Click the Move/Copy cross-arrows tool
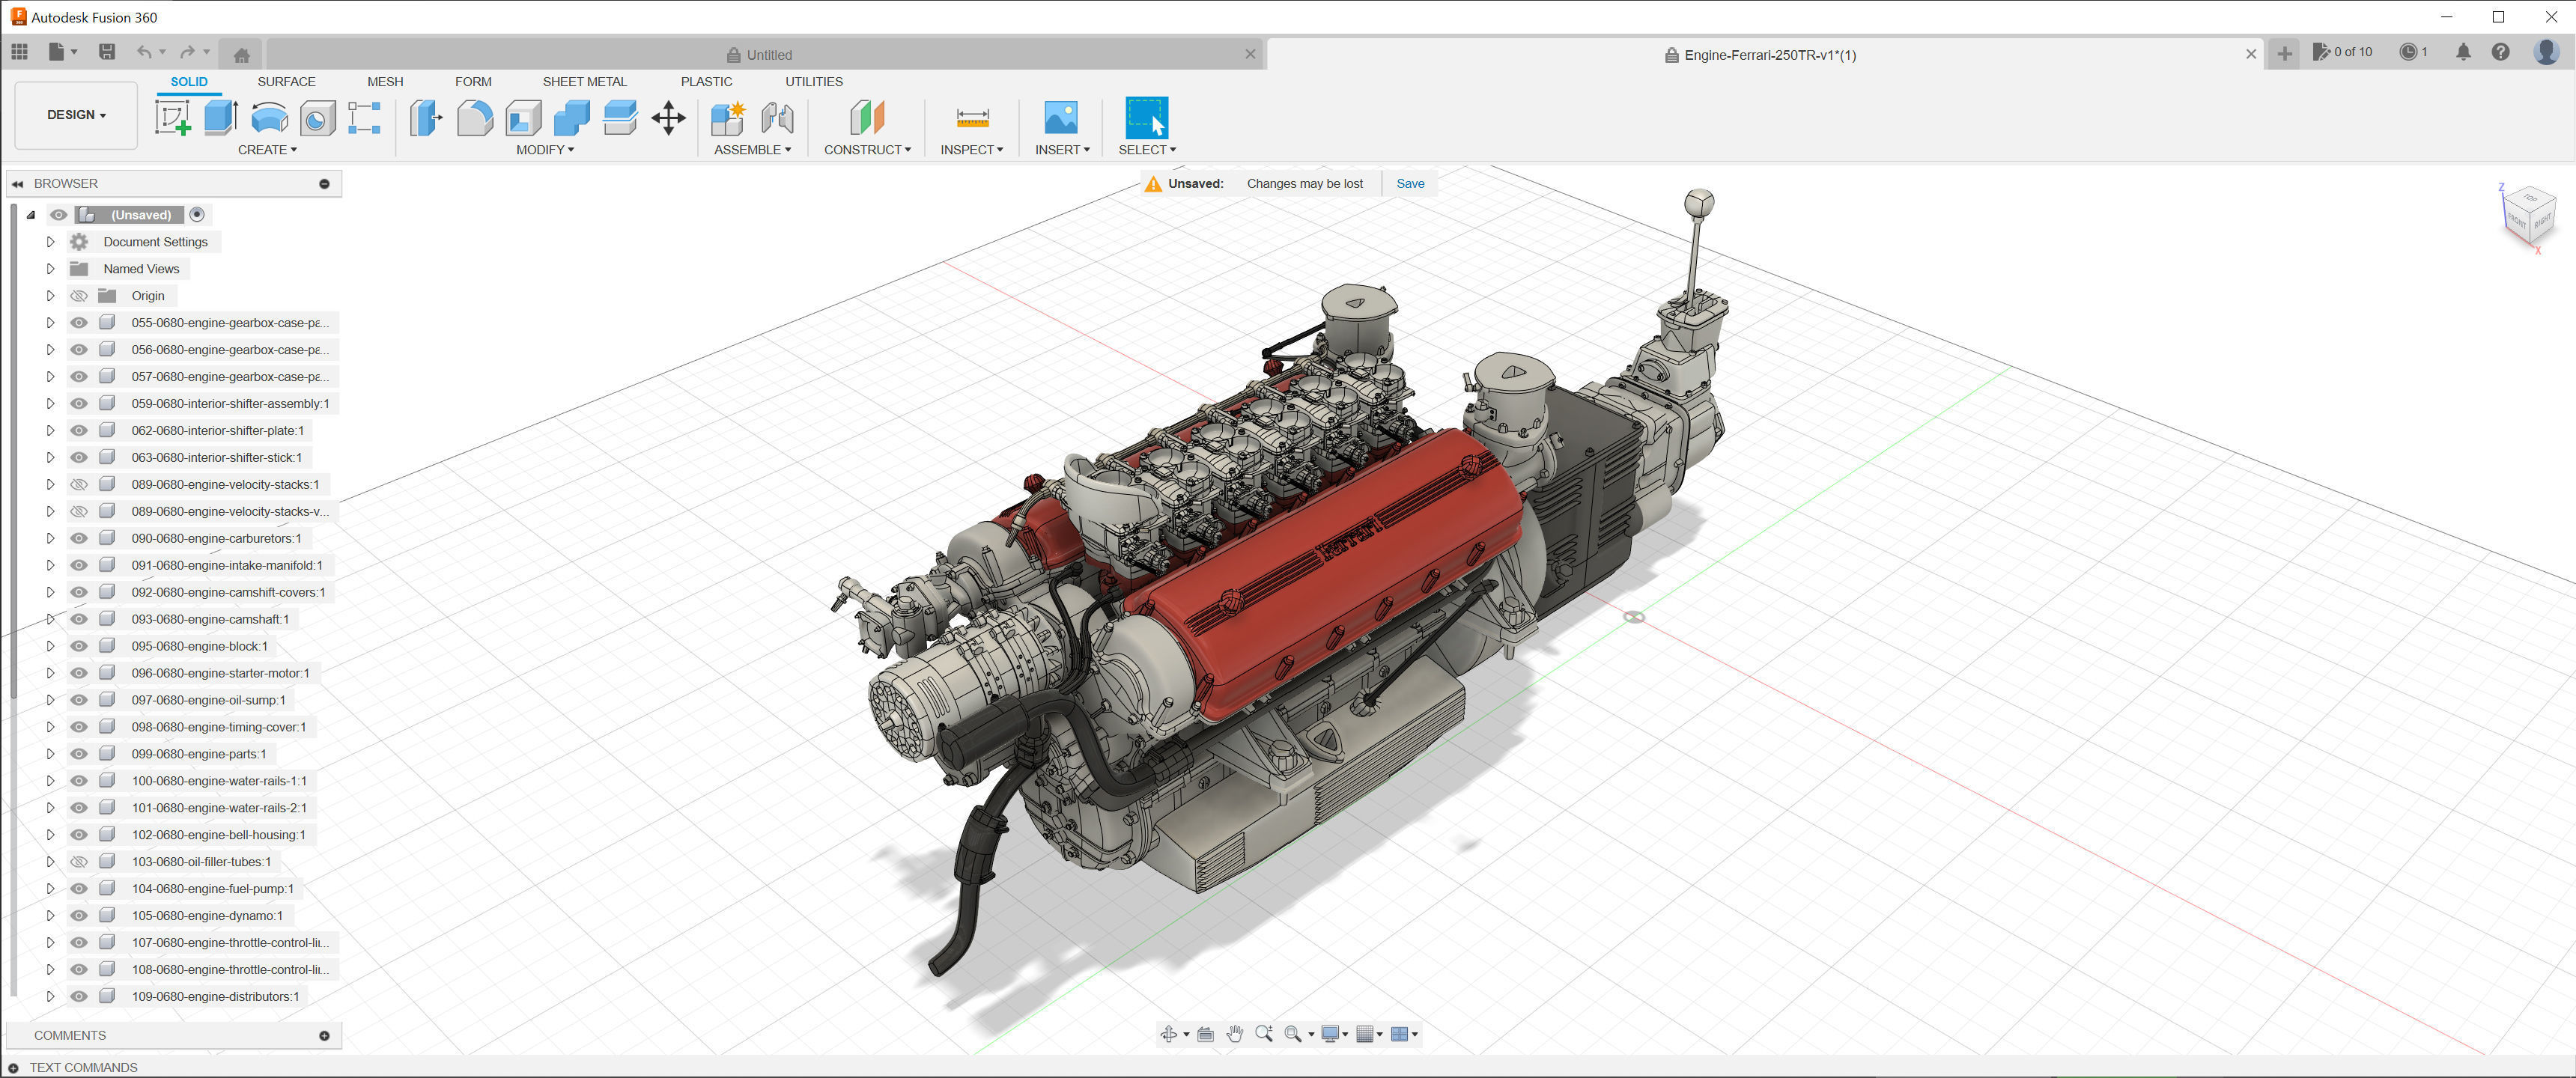Viewport: 2576px width, 1078px height. pos(668,118)
